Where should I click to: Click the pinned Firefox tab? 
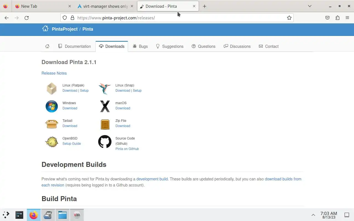[x=6, y=6]
